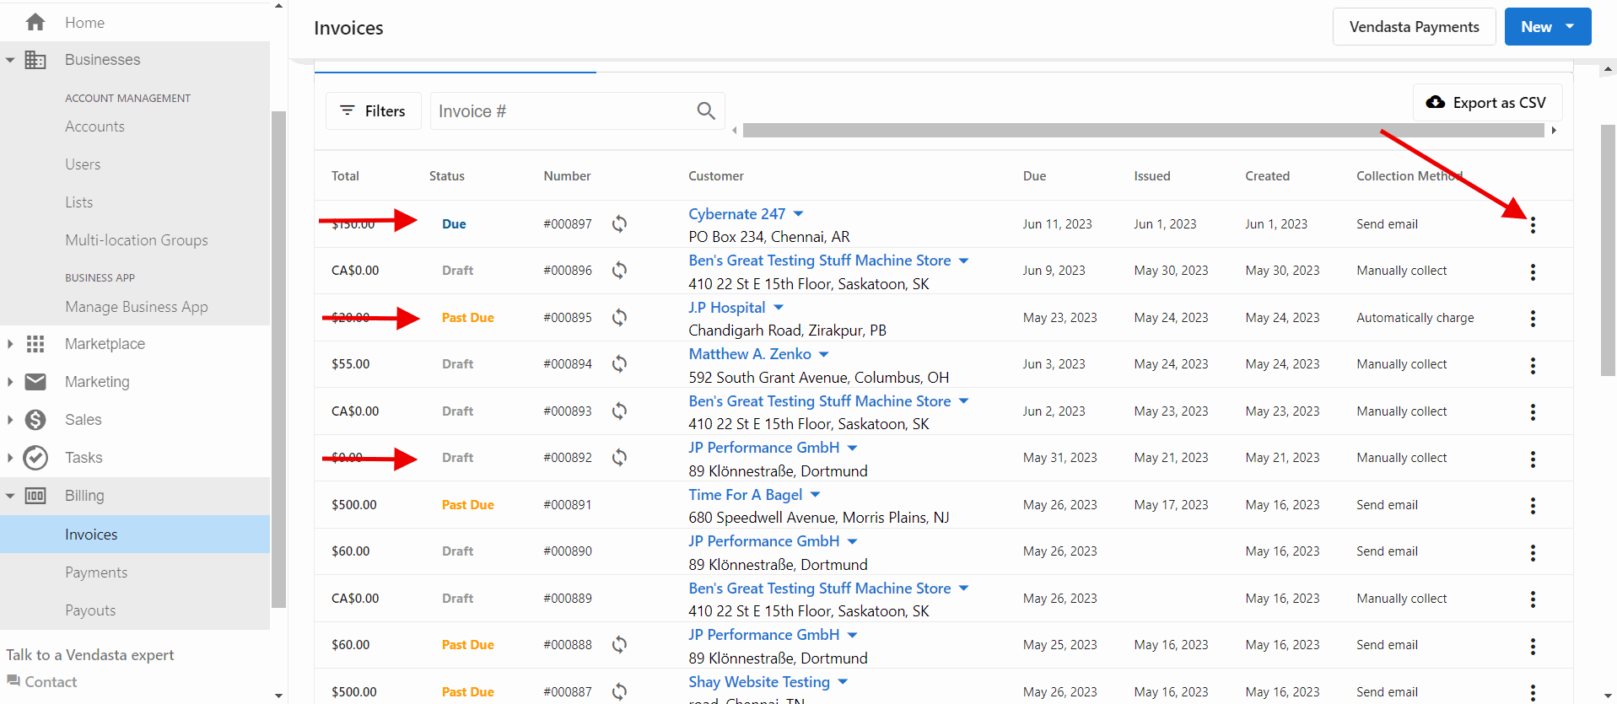Go to Accounts under Account Management
The image size is (1617, 704).
tap(94, 126)
